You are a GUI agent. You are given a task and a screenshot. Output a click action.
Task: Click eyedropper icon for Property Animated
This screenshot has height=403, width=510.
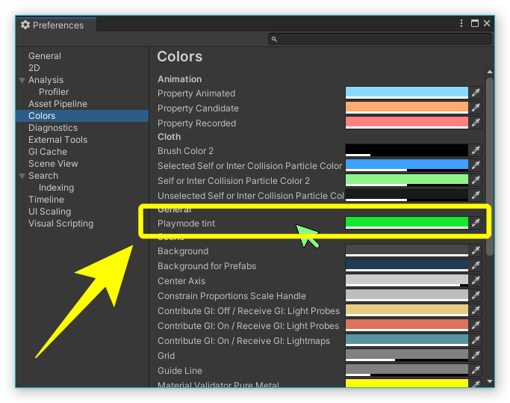[x=476, y=93]
